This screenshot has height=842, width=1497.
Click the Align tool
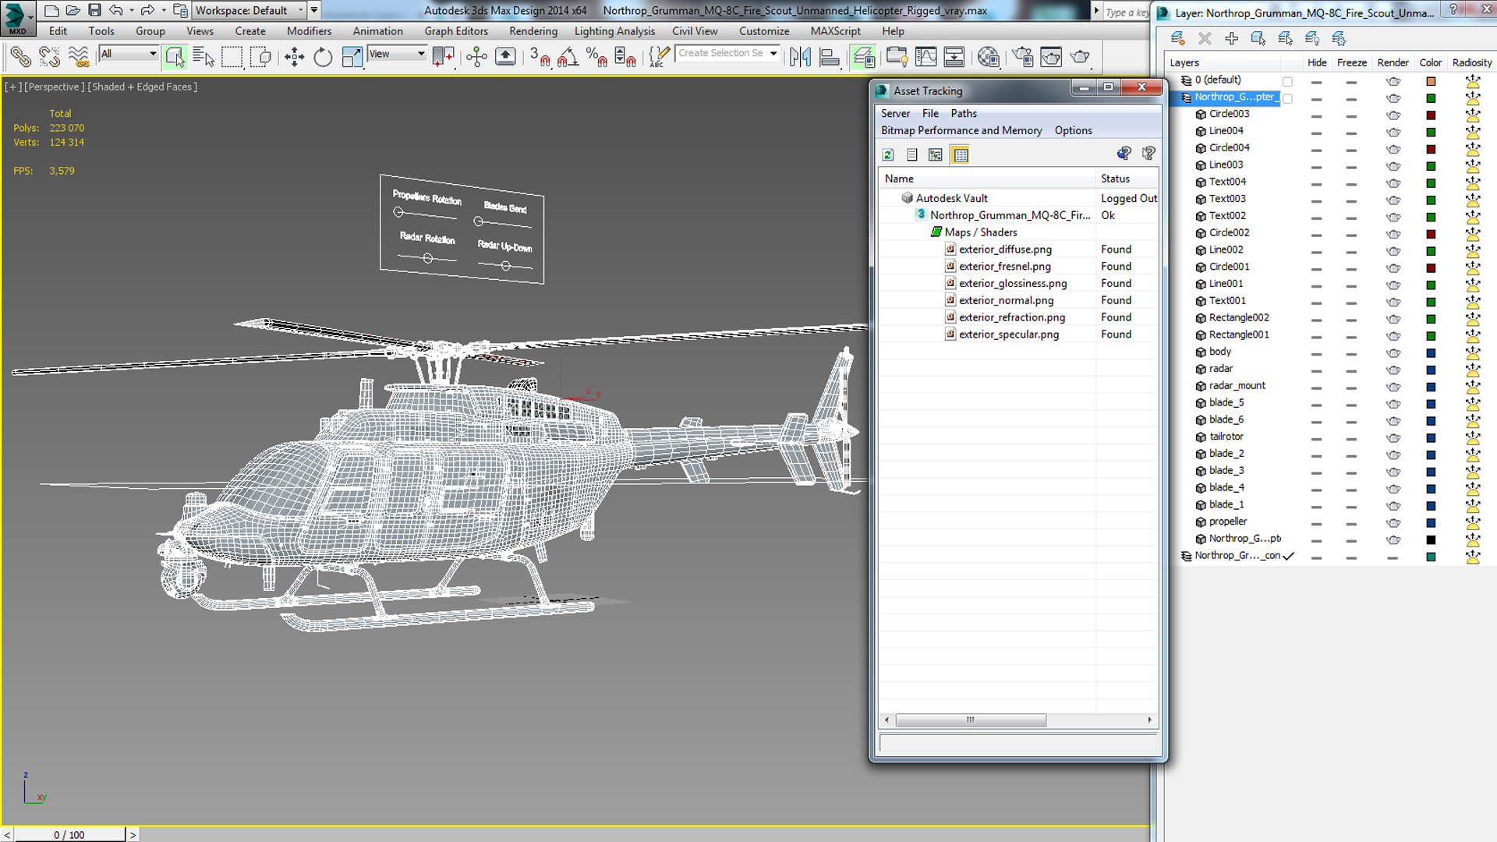pyautogui.click(x=829, y=57)
